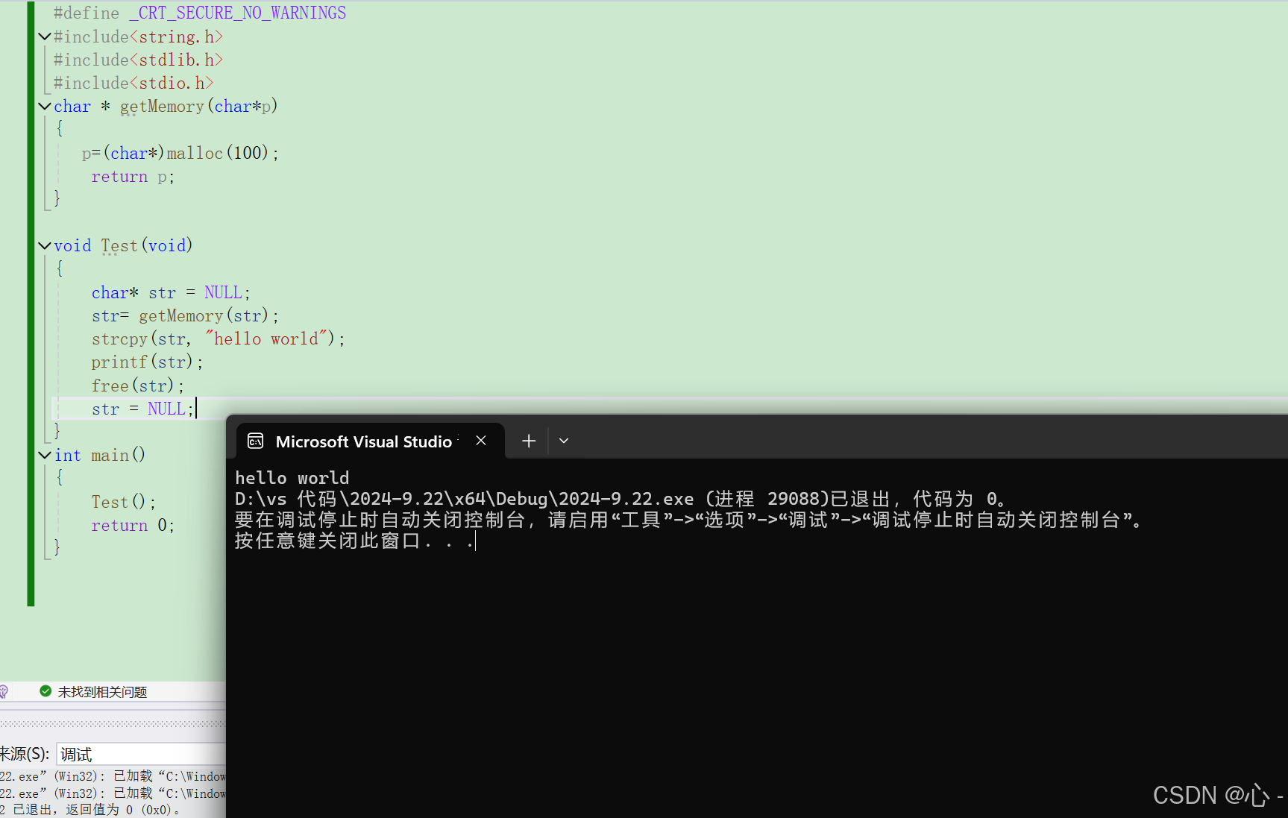The width and height of the screenshot is (1288, 818).
Task: Select the Microsoft Visual Studio console tab
Action: 371,441
